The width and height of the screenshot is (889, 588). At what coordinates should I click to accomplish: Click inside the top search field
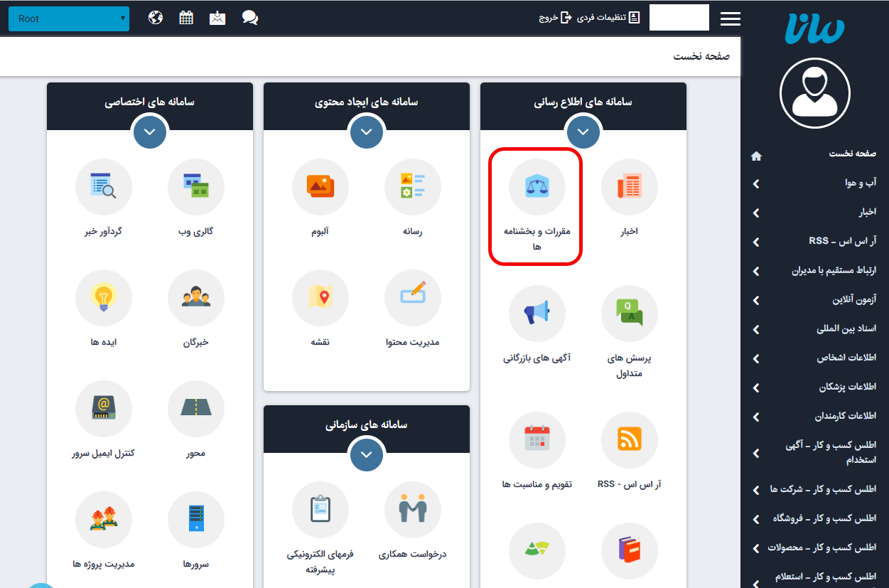click(x=679, y=17)
